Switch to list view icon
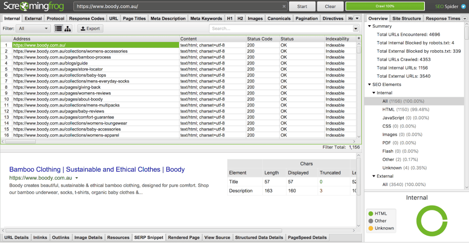The width and height of the screenshot is (469, 243). click(x=59, y=29)
